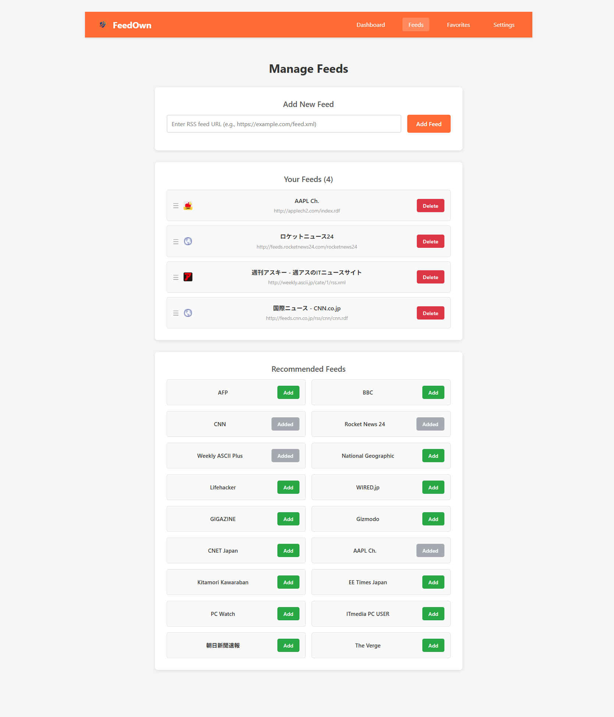This screenshot has height=717, width=614.
Task: Click the weekly.ascii.jp rss.xml URL text
Action: pos(307,282)
